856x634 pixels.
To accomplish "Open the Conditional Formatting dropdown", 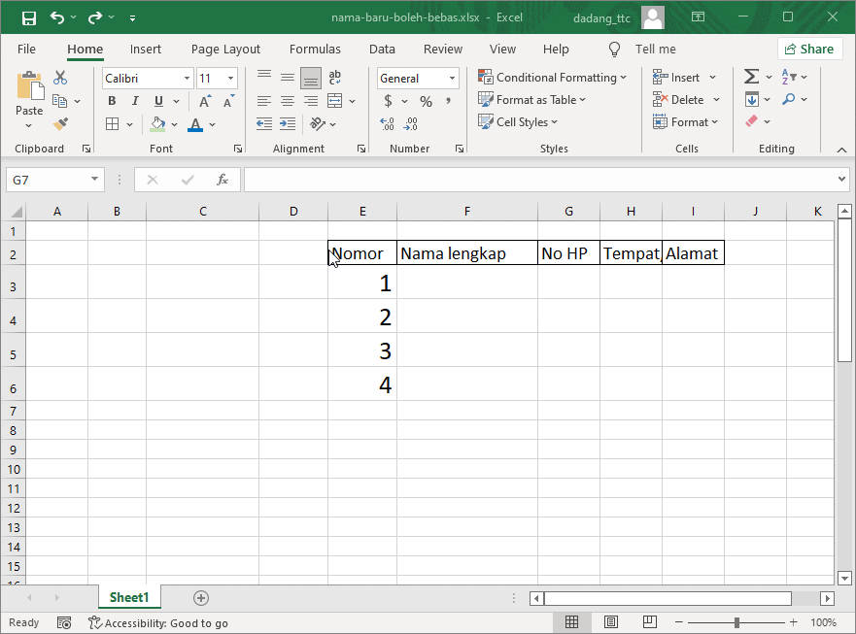I will coord(552,78).
